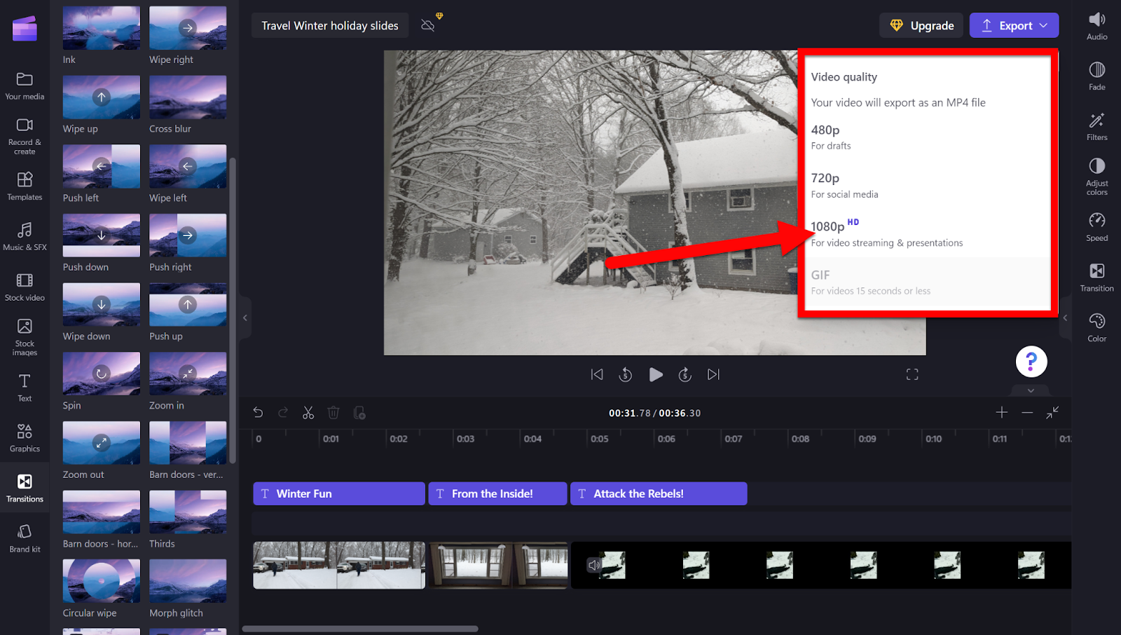Image resolution: width=1121 pixels, height=635 pixels.
Task: Select the Winter Fun text clip
Action: click(x=339, y=493)
